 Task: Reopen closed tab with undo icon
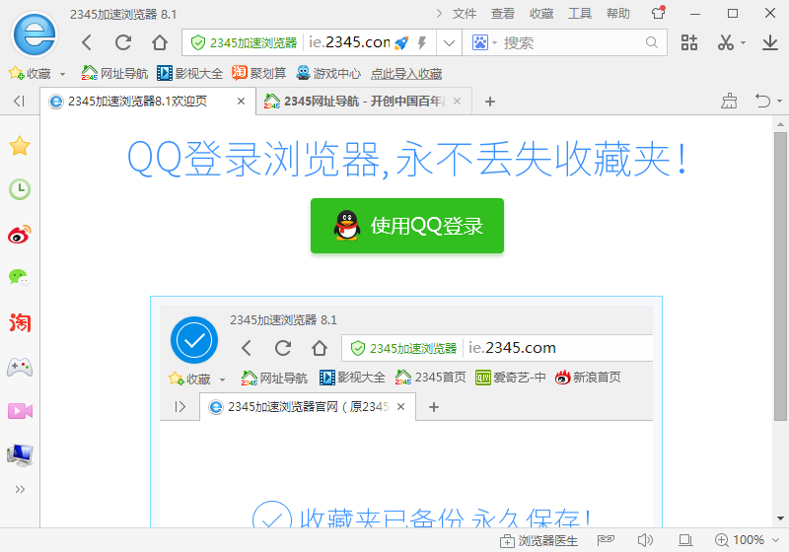(x=762, y=102)
